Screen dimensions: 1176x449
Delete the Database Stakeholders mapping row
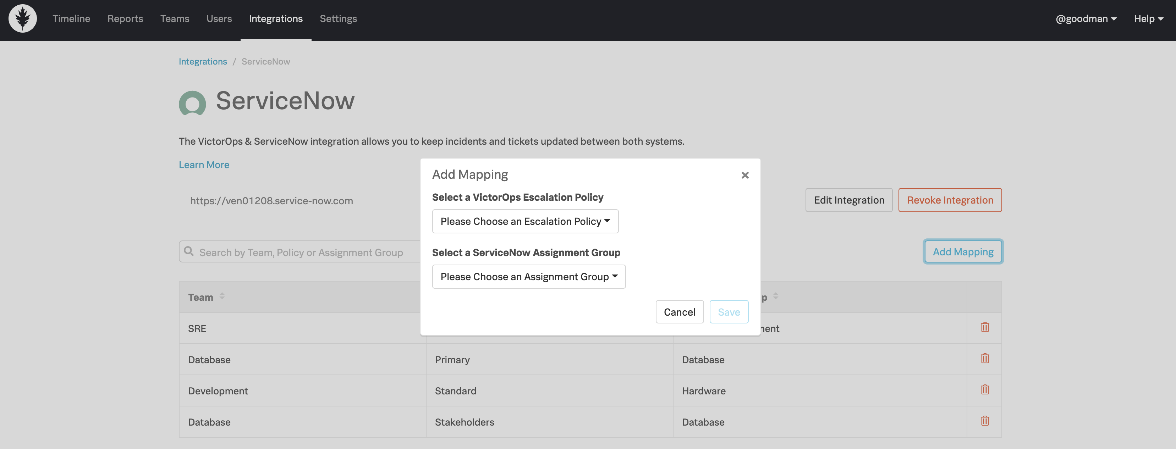coord(985,421)
